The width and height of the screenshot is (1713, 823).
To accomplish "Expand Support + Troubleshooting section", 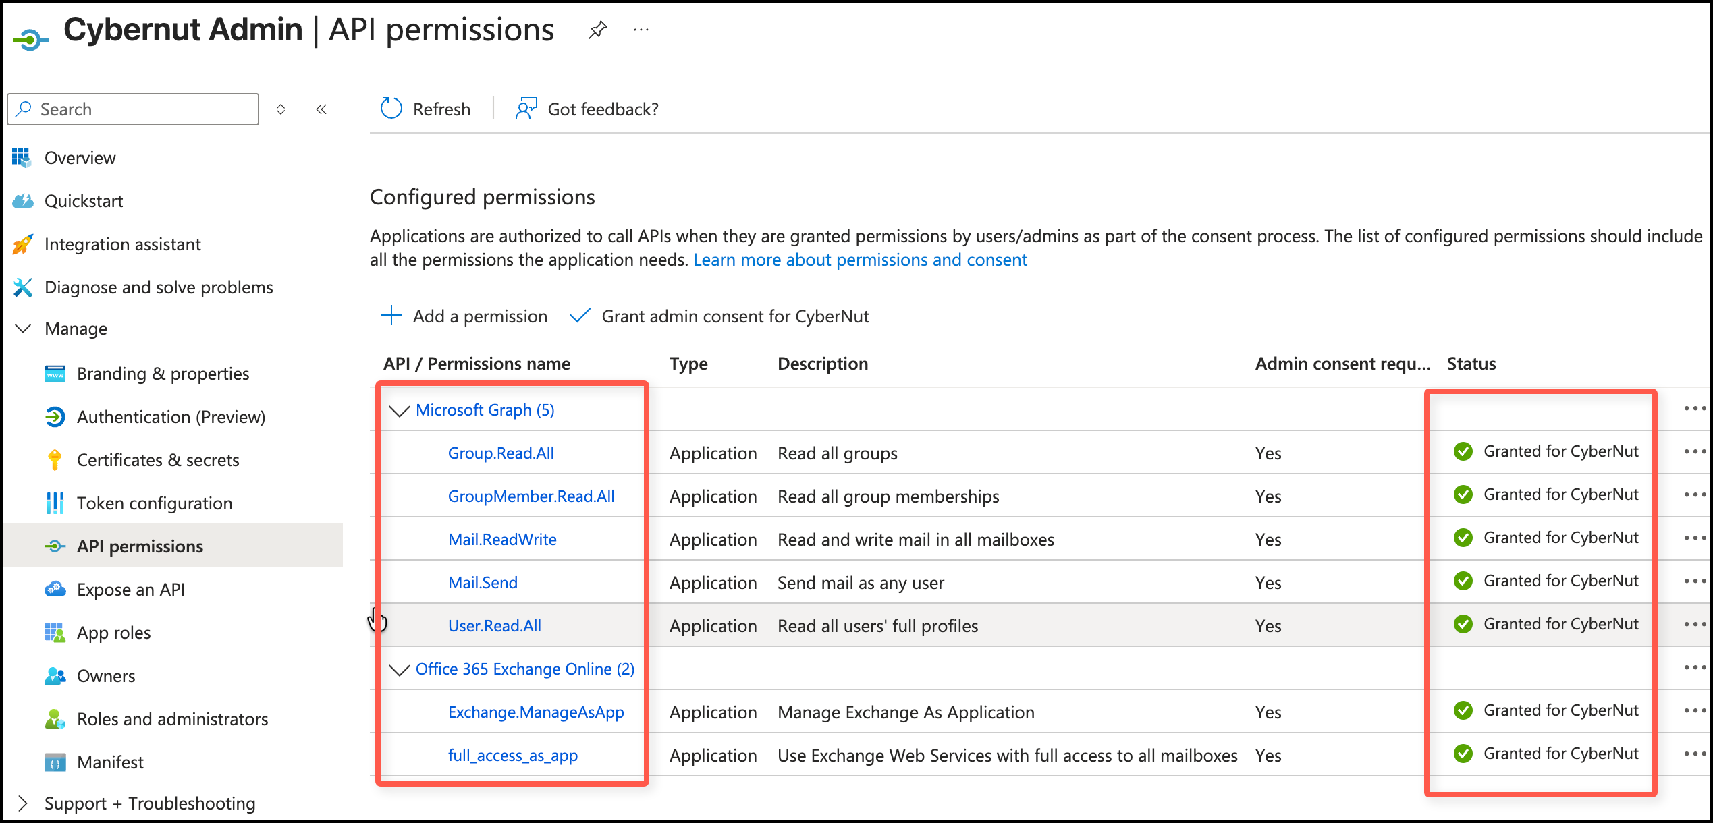I will [23, 803].
